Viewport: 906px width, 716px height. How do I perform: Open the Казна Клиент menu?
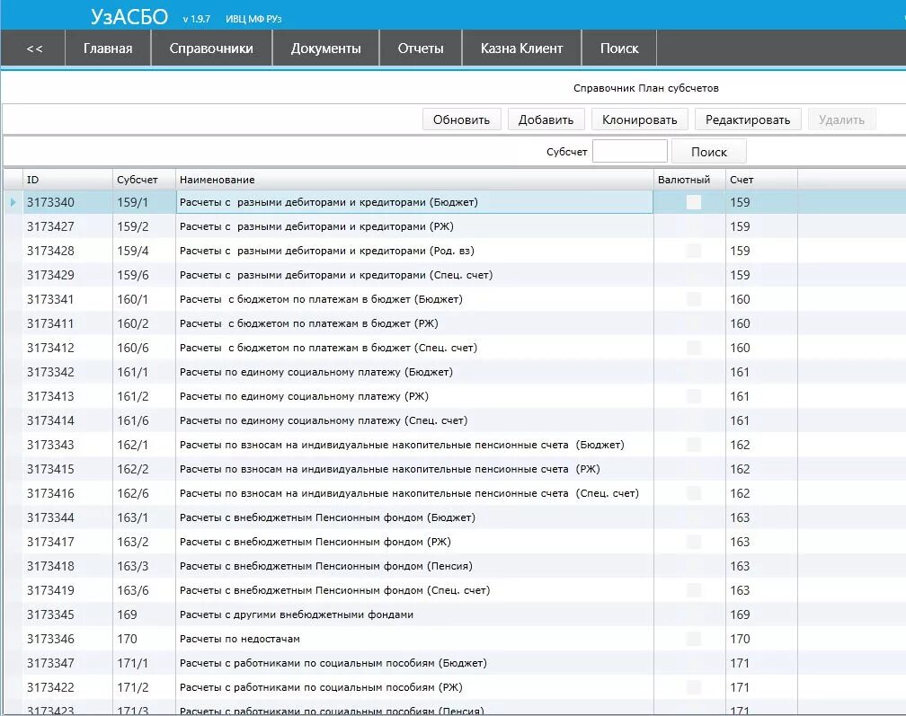tap(521, 49)
